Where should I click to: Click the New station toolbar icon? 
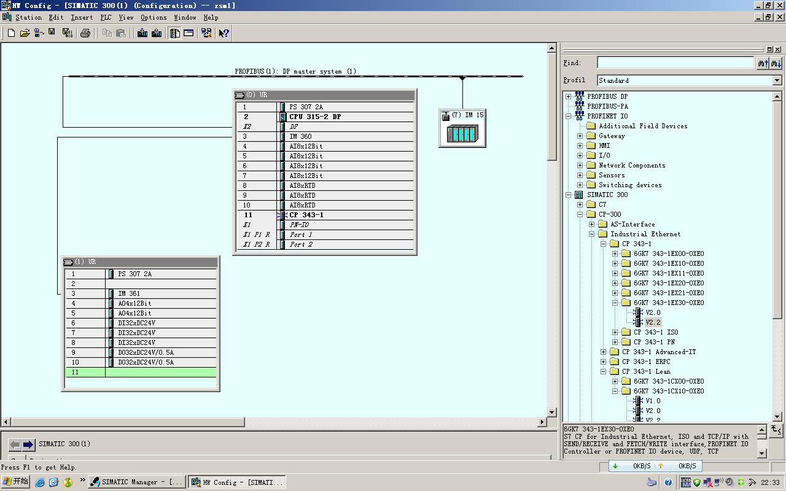point(11,33)
